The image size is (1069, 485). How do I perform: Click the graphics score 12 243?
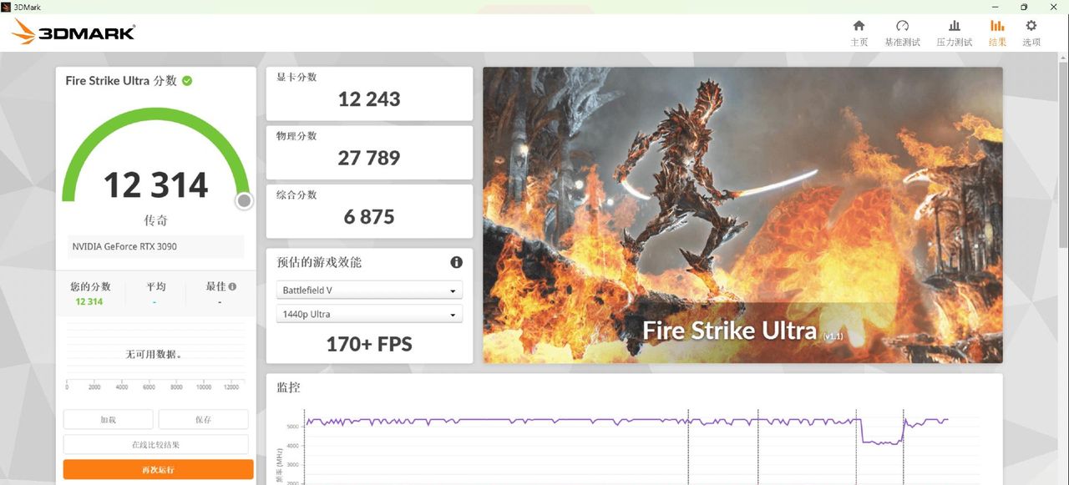tap(369, 99)
